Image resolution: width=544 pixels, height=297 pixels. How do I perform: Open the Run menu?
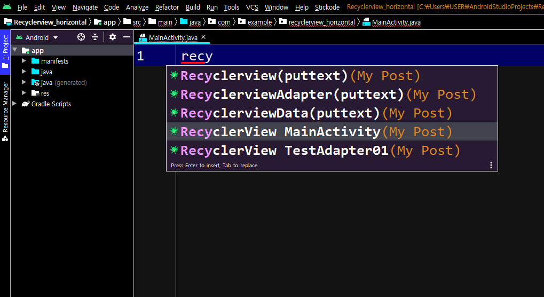click(x=212, y=7)
